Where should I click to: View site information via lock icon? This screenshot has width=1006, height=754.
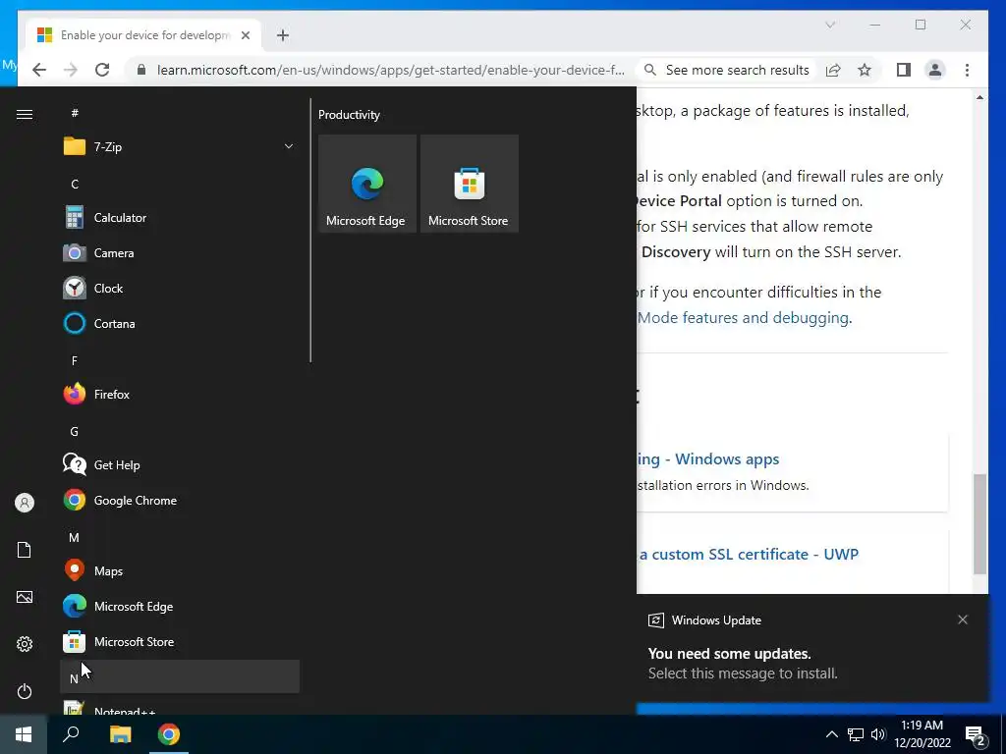click(x=141, y=70)
